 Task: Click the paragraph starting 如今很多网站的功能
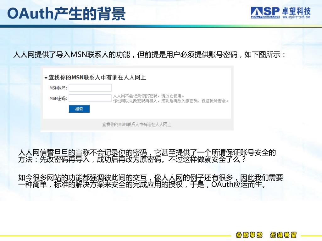click(x=151, y=181)
